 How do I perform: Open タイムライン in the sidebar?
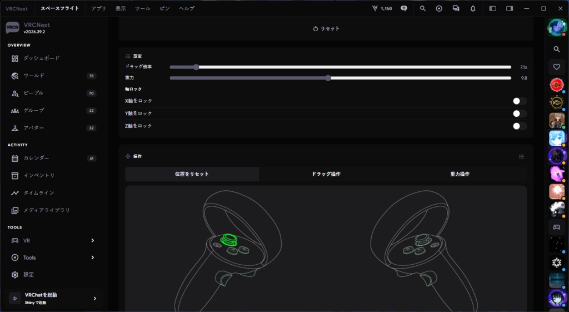(53, 193)
